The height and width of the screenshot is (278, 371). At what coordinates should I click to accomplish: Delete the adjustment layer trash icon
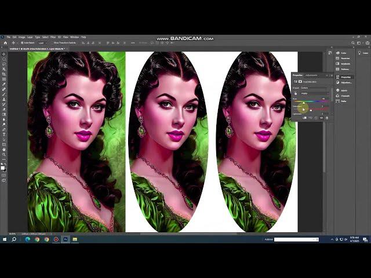pyautogui.click(x=327, y=118)
